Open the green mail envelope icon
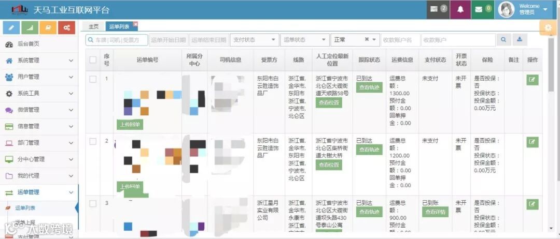This screenshot has height=239, width=560. (483, 10)
